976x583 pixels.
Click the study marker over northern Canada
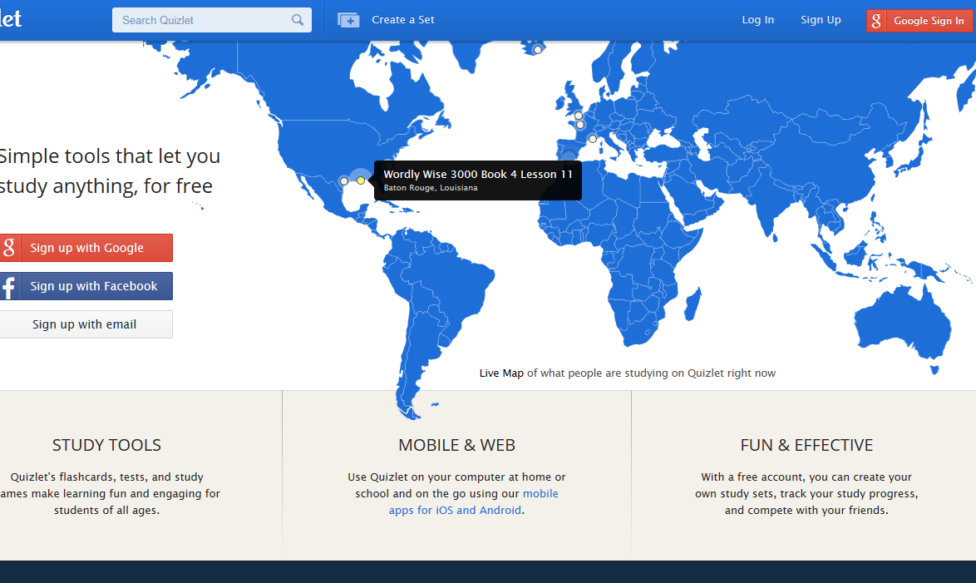[537, 48]
